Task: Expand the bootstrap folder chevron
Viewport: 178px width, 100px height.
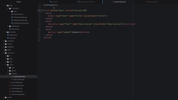Action: click(3, 41)
